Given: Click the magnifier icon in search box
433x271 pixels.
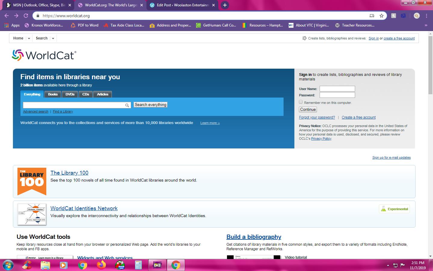Looking at the screenshot, I should click(x=127, y=105).
